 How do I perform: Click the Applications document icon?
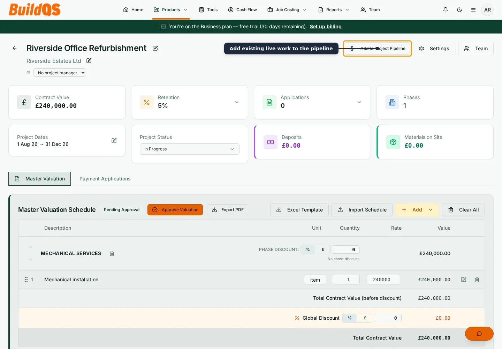tap(269, 102)
